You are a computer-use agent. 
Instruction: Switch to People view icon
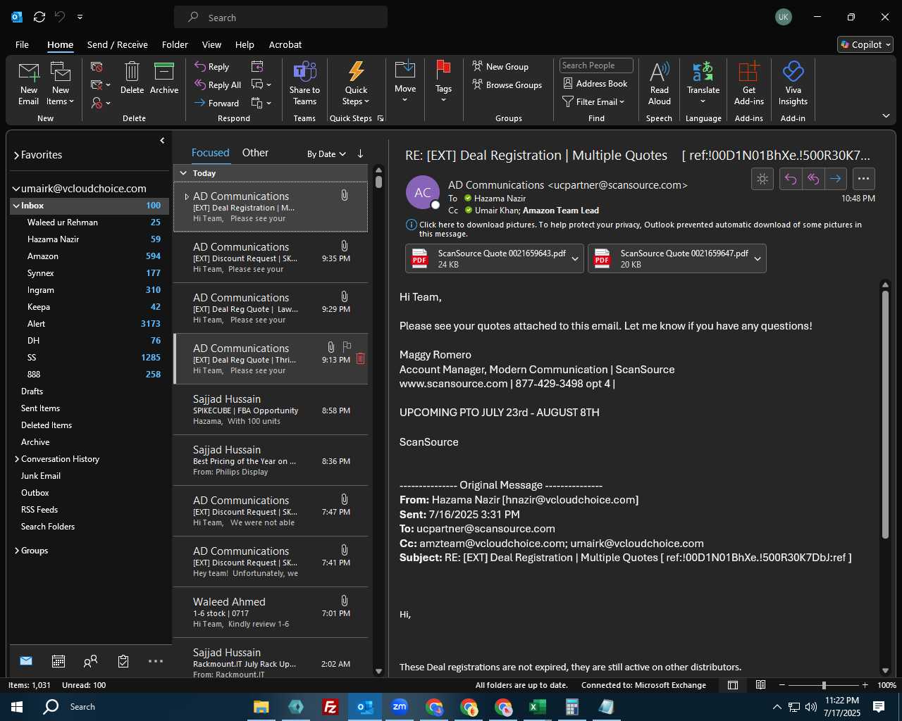point(90,661)
